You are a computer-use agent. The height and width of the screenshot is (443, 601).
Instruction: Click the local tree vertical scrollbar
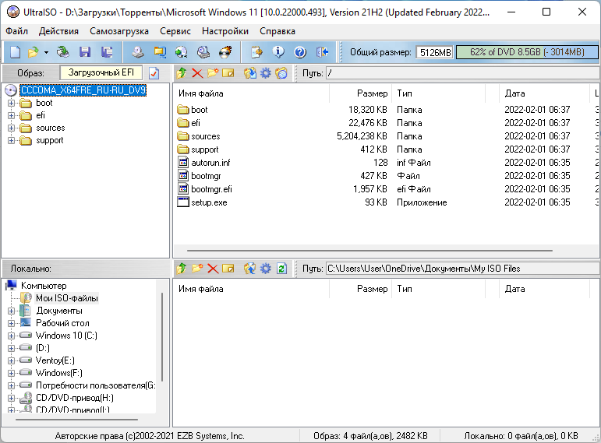click(x=162, y=337)
